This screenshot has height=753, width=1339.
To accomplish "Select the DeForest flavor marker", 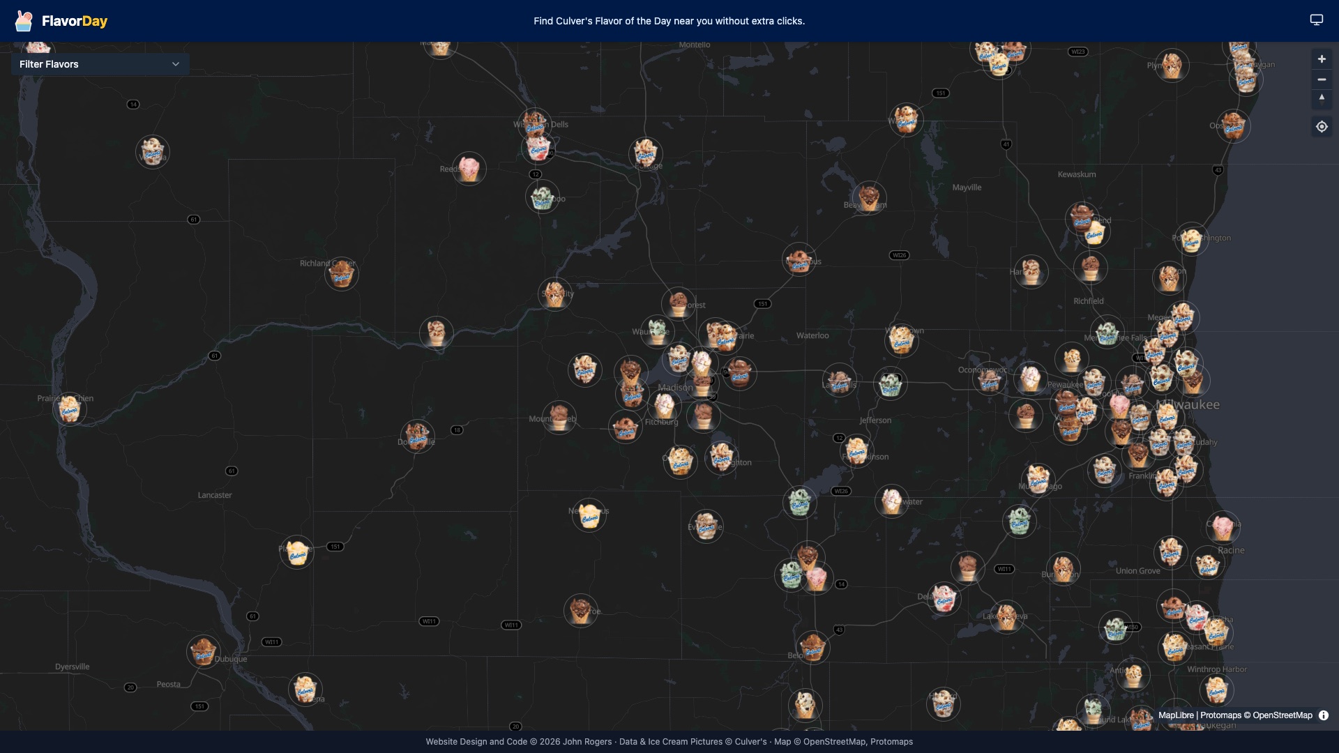I will coord(679,304).
